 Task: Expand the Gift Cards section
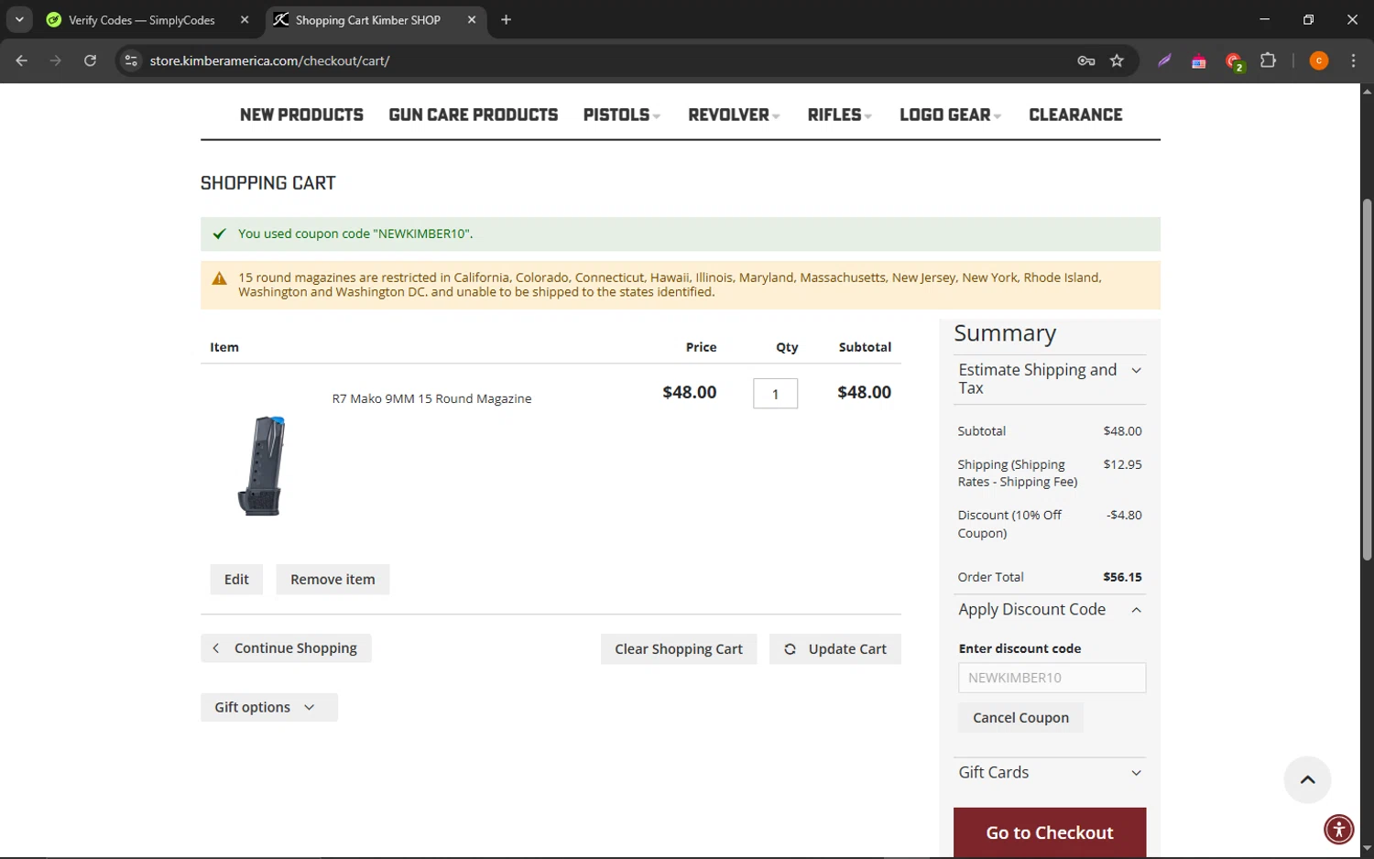1050,773
